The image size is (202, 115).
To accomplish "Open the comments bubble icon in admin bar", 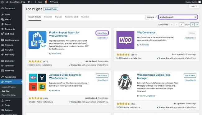I will (29, 2).
